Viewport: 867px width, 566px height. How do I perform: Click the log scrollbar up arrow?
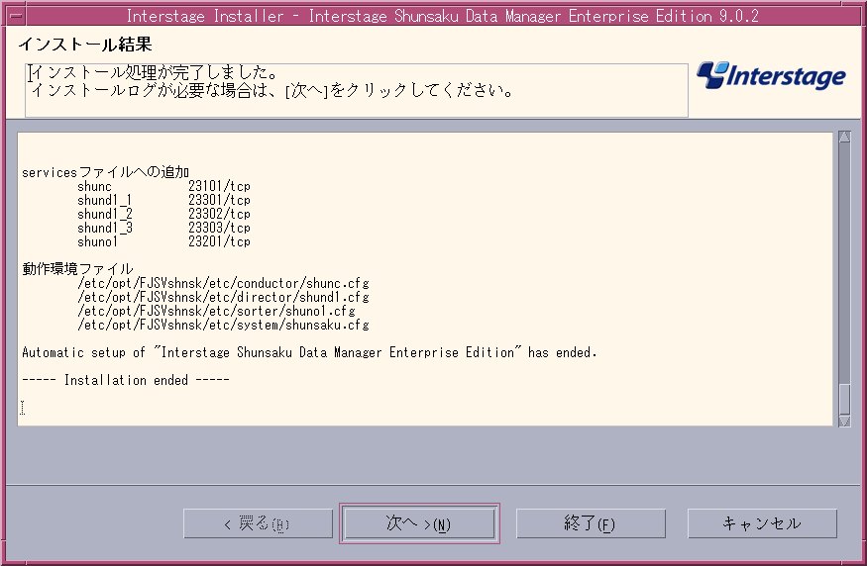844,137
